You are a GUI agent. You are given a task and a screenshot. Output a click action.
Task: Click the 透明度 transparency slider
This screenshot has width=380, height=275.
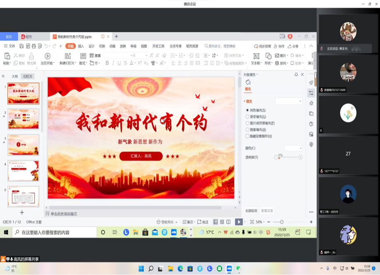click(x=288, y=157)
